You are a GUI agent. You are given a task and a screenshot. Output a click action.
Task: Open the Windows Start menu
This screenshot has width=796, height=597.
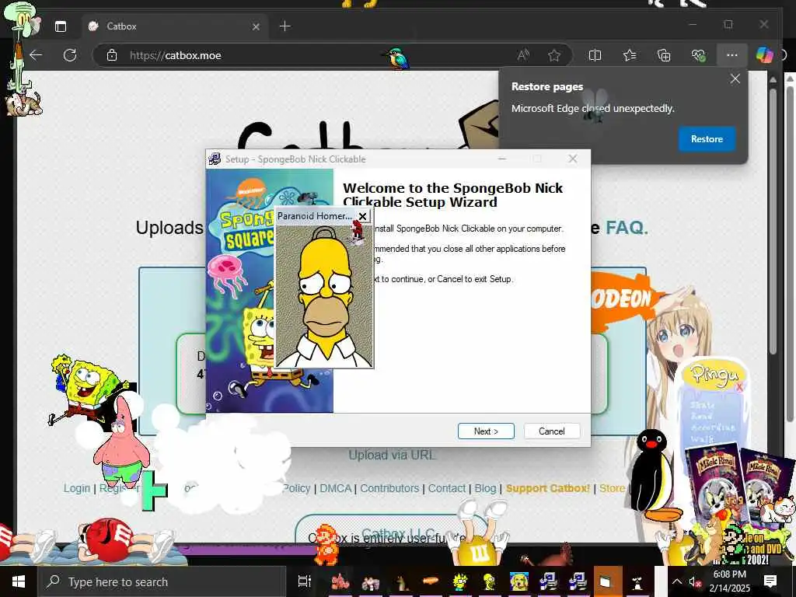tap(19, 581)
